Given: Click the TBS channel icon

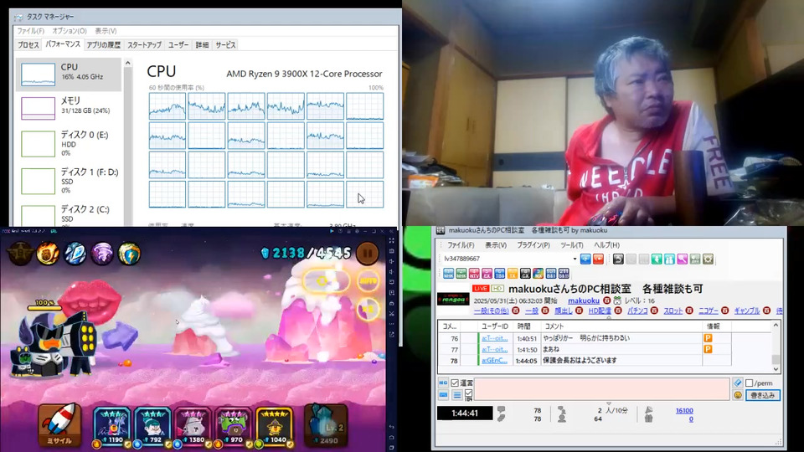Looking at the screenshot, I should pos(500,273).
